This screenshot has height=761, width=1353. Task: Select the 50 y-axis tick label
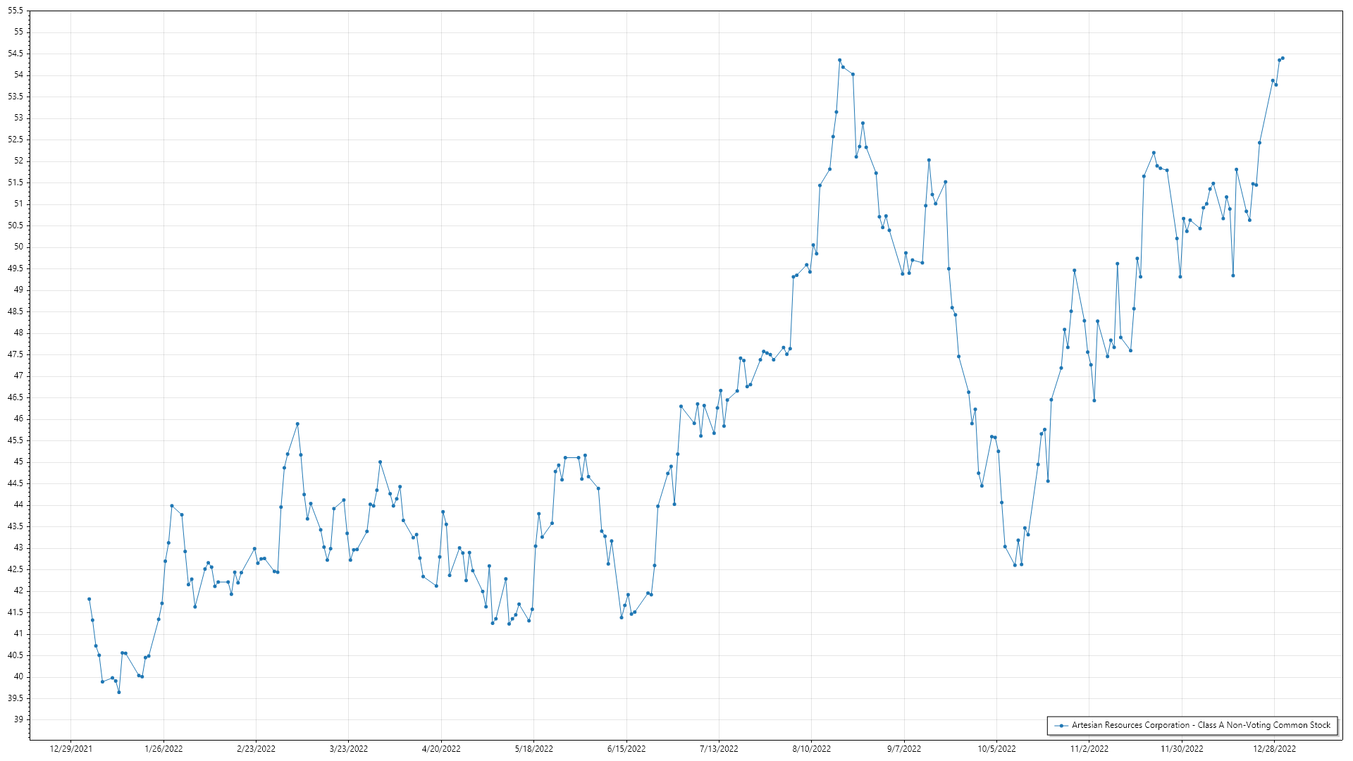[x=18, y=247]
